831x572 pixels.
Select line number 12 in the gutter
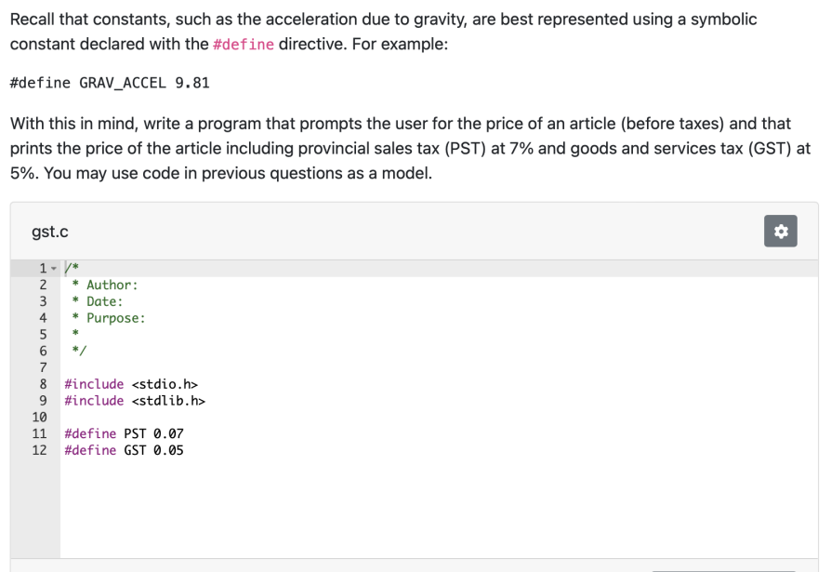pyautogui.click(x=39, y=450)
